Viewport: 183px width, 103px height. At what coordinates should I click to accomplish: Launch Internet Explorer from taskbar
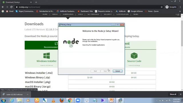pyautogui.click(x=12, y=100)
